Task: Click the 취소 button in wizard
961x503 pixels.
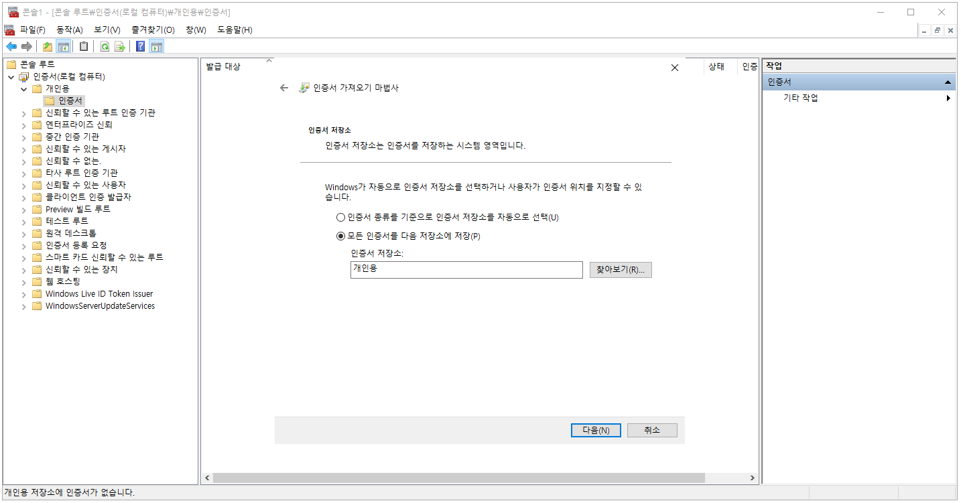Action: click(x=652, y=430)
